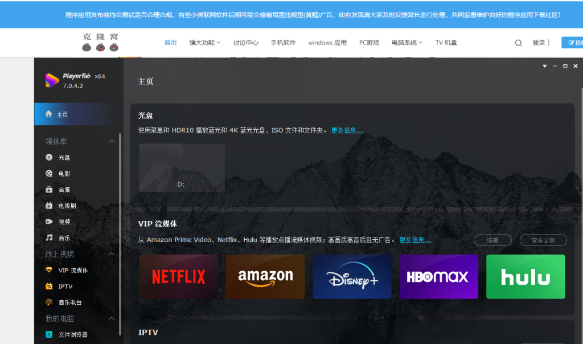Click the website search magnifier icon
583x344 pixels.
tap(518, 43)
